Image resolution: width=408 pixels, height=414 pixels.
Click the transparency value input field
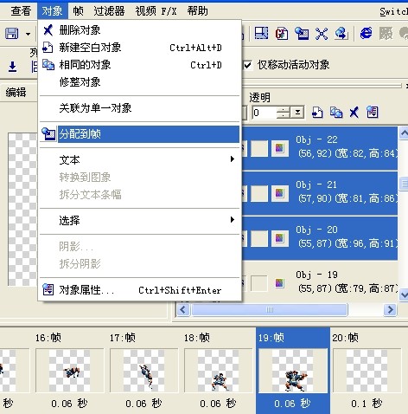click(265, 113)
